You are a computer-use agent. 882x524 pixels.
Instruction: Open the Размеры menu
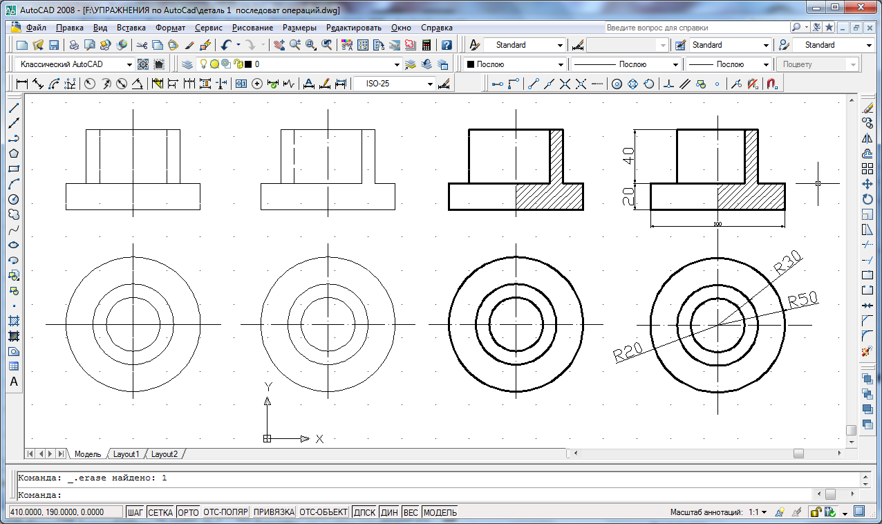pos(299,28)
